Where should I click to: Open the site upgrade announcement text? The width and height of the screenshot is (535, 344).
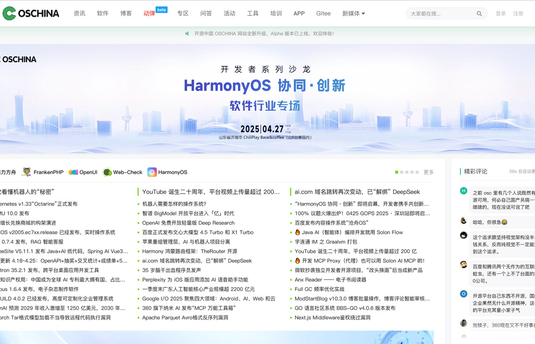coord(265,33)
